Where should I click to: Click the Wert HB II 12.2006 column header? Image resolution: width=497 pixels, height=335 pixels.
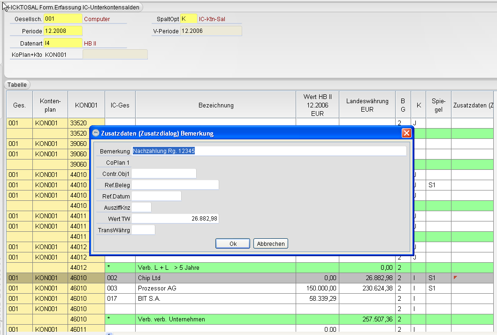pyautogui.click(x=317, y=105)
